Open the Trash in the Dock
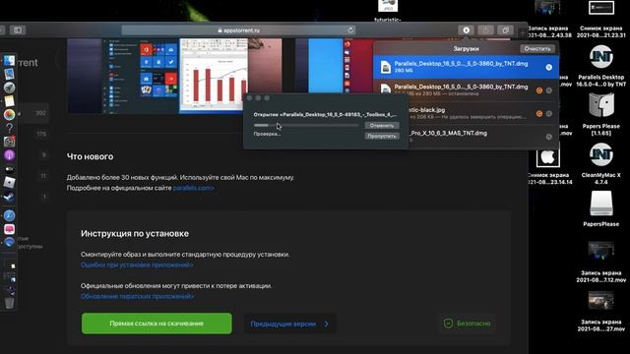This screenshot has height=354, width=630. [x=9, y=303]
